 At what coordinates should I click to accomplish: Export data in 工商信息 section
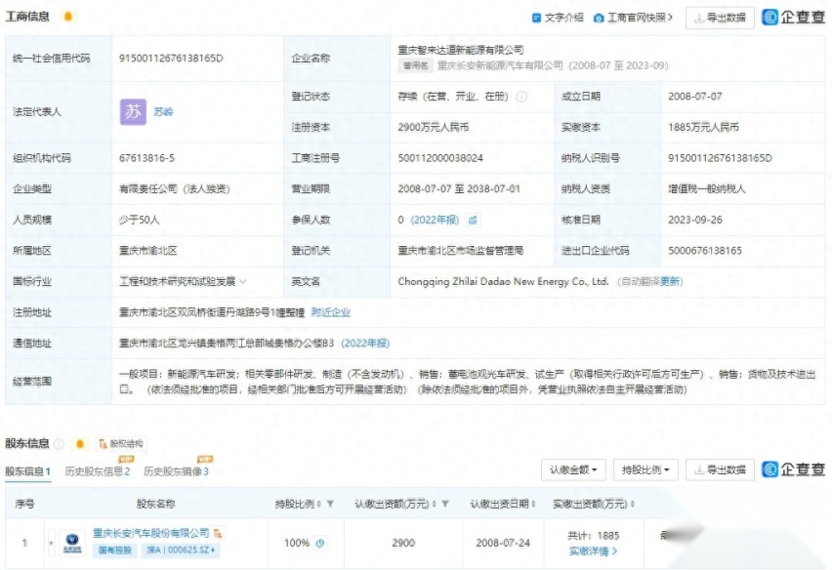720,18
